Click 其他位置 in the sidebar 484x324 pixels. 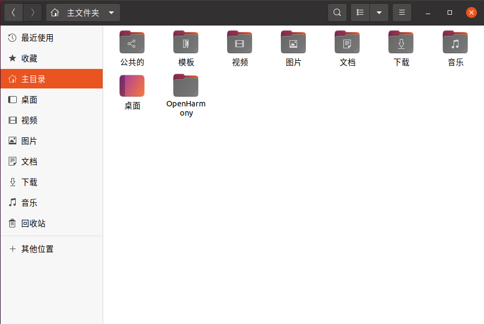tap(52, 249)
